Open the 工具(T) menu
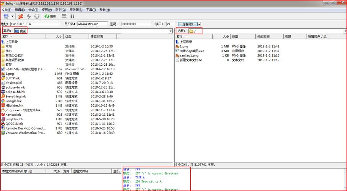 click(91, 10)
